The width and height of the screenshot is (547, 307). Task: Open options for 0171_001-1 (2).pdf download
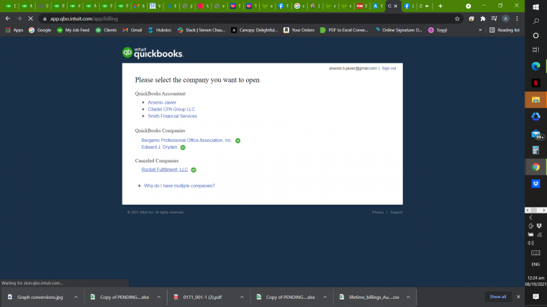coord(242,297)
